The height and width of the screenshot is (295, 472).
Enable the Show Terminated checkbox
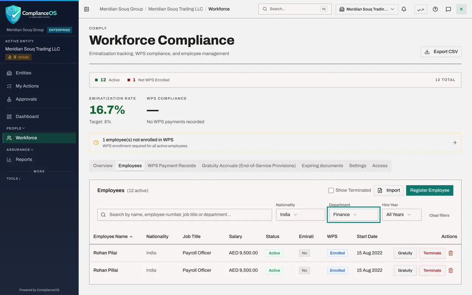331,190
